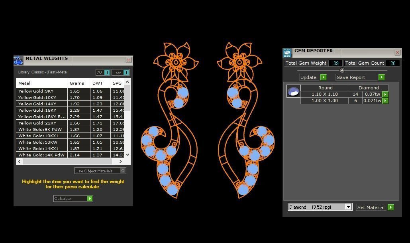Close the Gem Reporter panel
410x243 pixels.
[397, 52]
